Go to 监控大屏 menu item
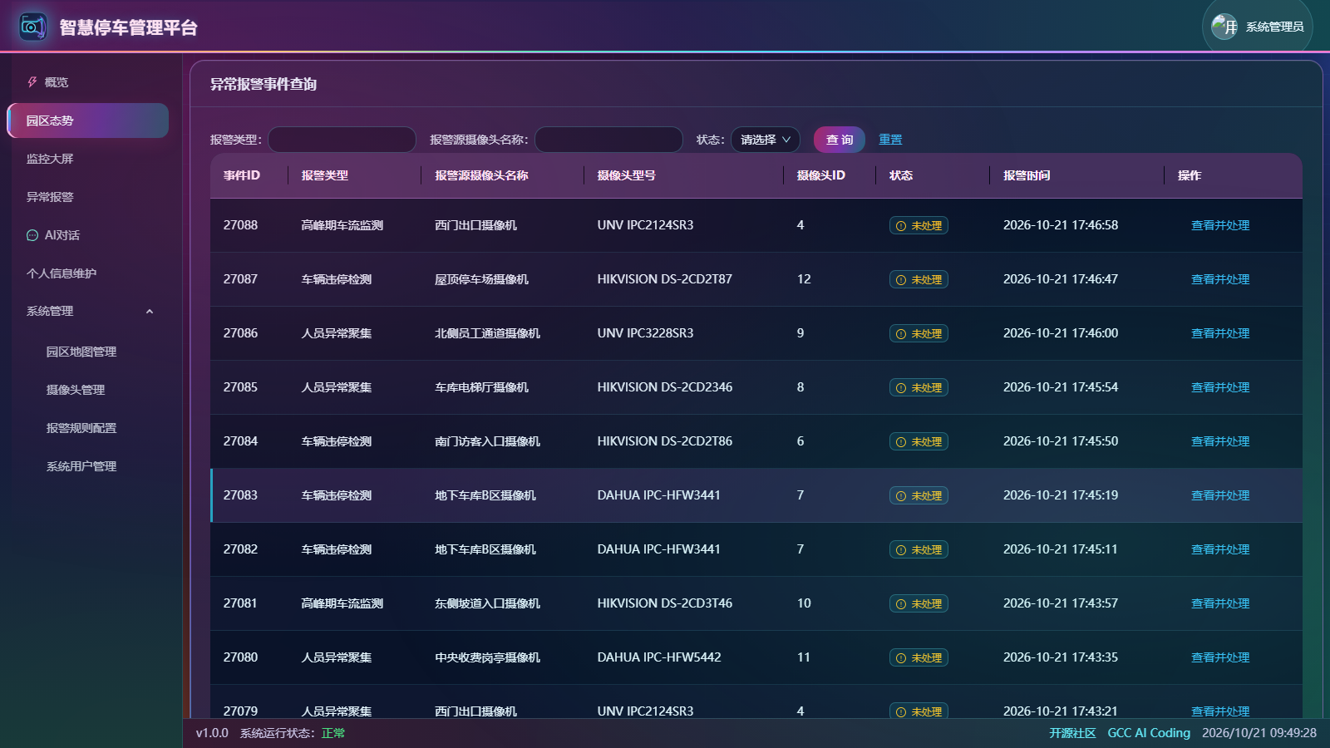 [50, 159]
